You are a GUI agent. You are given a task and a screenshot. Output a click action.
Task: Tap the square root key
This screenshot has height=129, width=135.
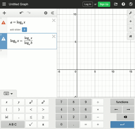coord(31,125)
